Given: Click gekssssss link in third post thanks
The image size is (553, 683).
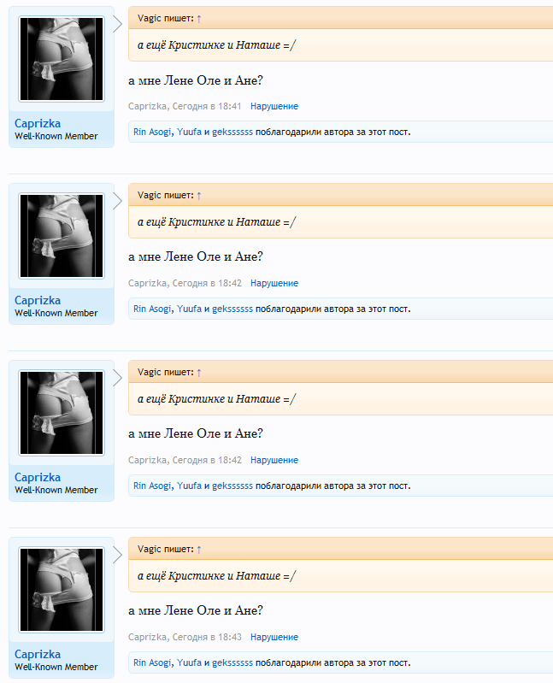Looking at the screenshot, I should [x=232, y=486].
